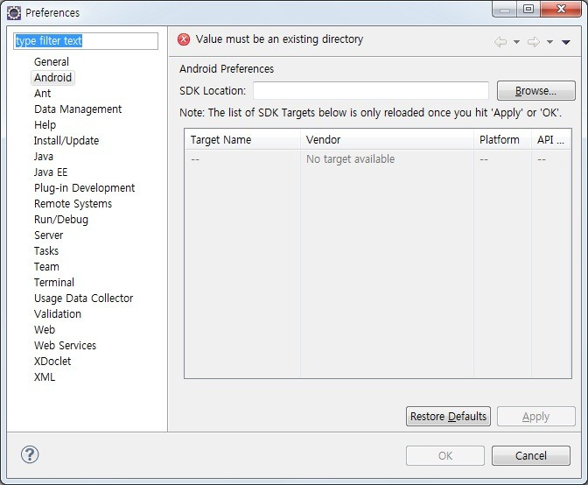The image size is (588, 485).
Task: Click the Preferences window title icon
Action: point(14,13)
